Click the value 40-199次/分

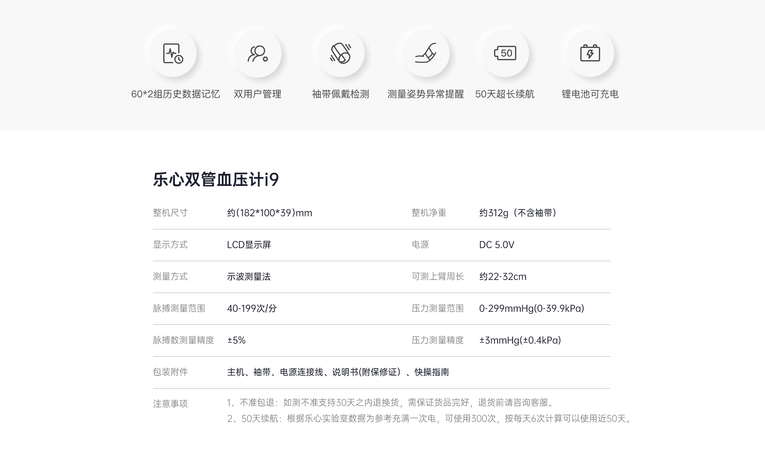[x=252, y=309]
